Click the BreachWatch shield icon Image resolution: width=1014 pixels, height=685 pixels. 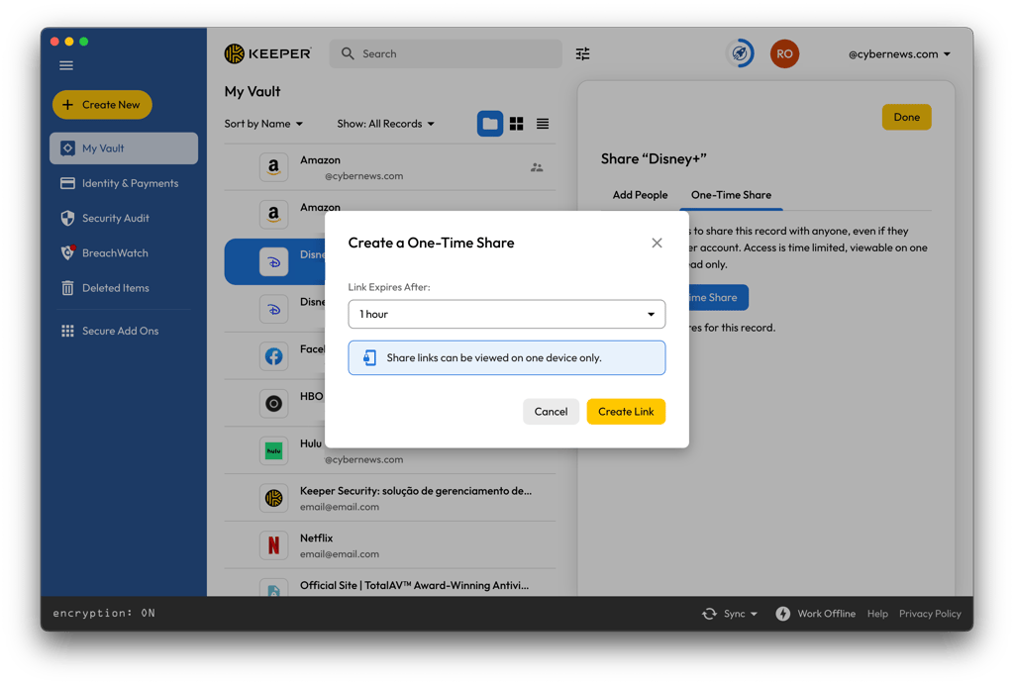point(67,252)
